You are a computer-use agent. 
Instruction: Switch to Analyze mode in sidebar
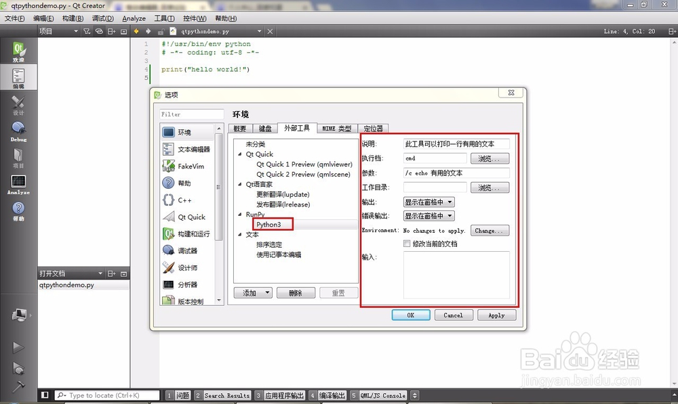18,184
